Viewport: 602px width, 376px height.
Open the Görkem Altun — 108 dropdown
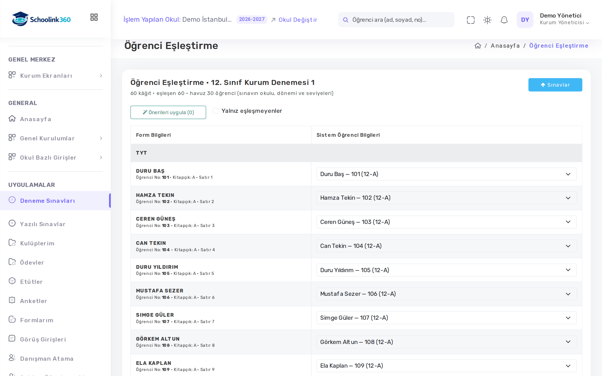tap(446, 342)
